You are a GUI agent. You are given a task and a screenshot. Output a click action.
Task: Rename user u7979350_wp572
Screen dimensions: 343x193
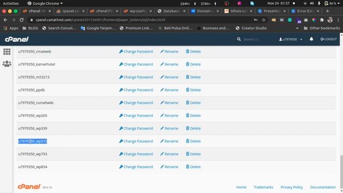pos(169,141)
